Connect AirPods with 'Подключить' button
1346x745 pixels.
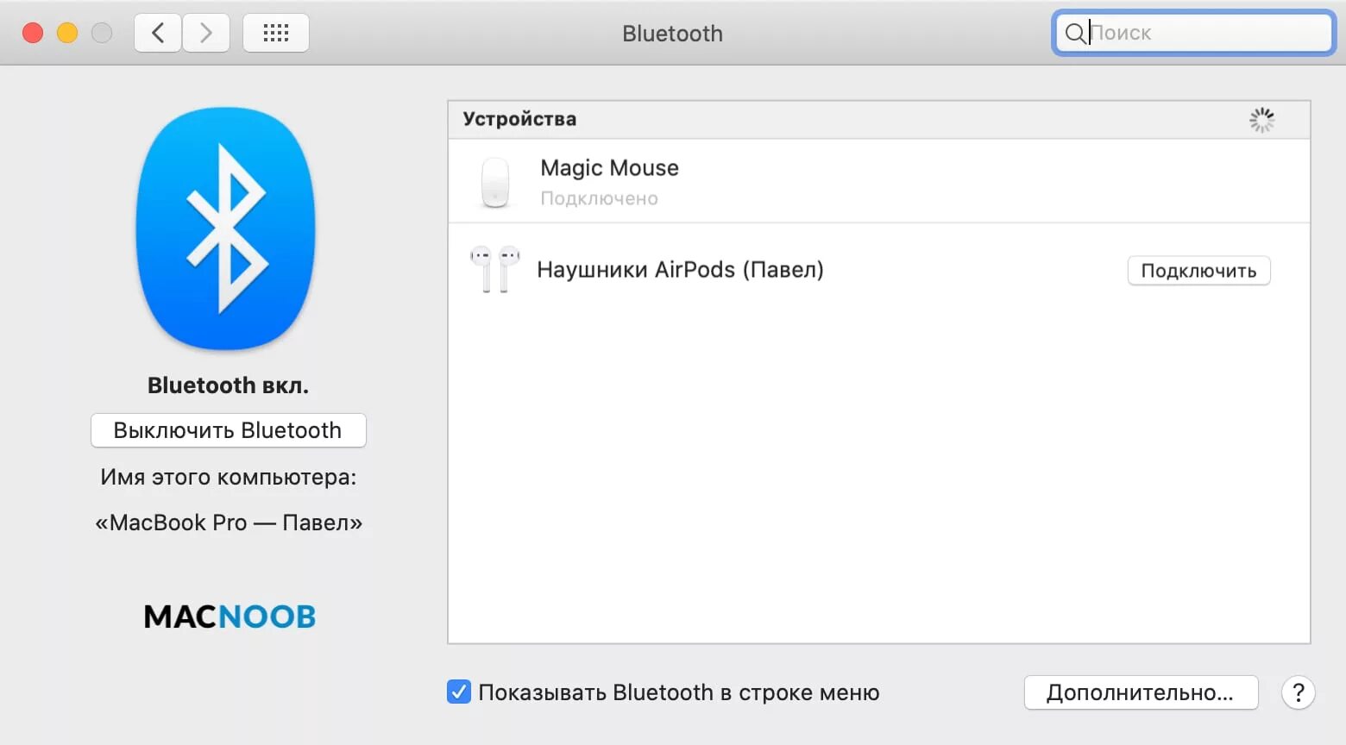pos(1198,271)
